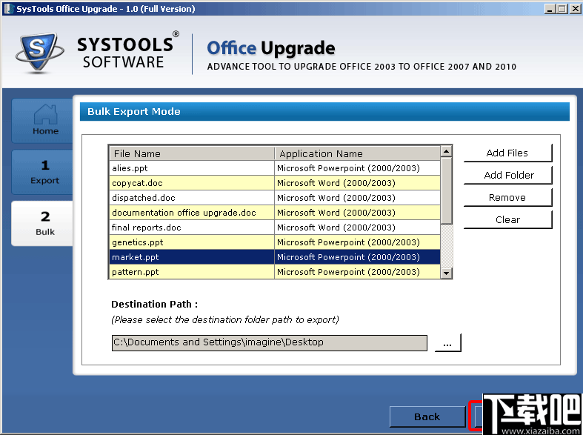The image size is (583, 435).
Task: Click Application Name cell for alies.ppt
Action: point(357,168)
